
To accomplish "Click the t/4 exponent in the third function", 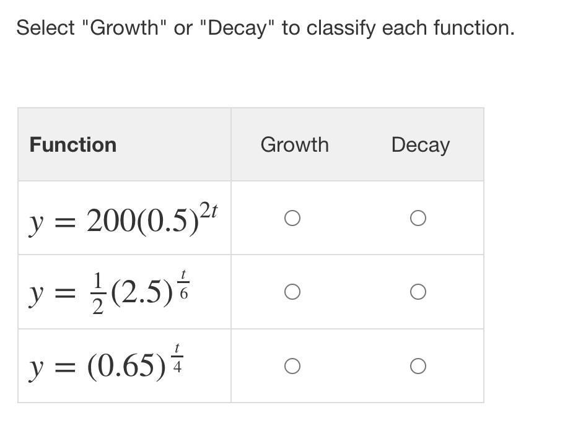I will (178, 358).
